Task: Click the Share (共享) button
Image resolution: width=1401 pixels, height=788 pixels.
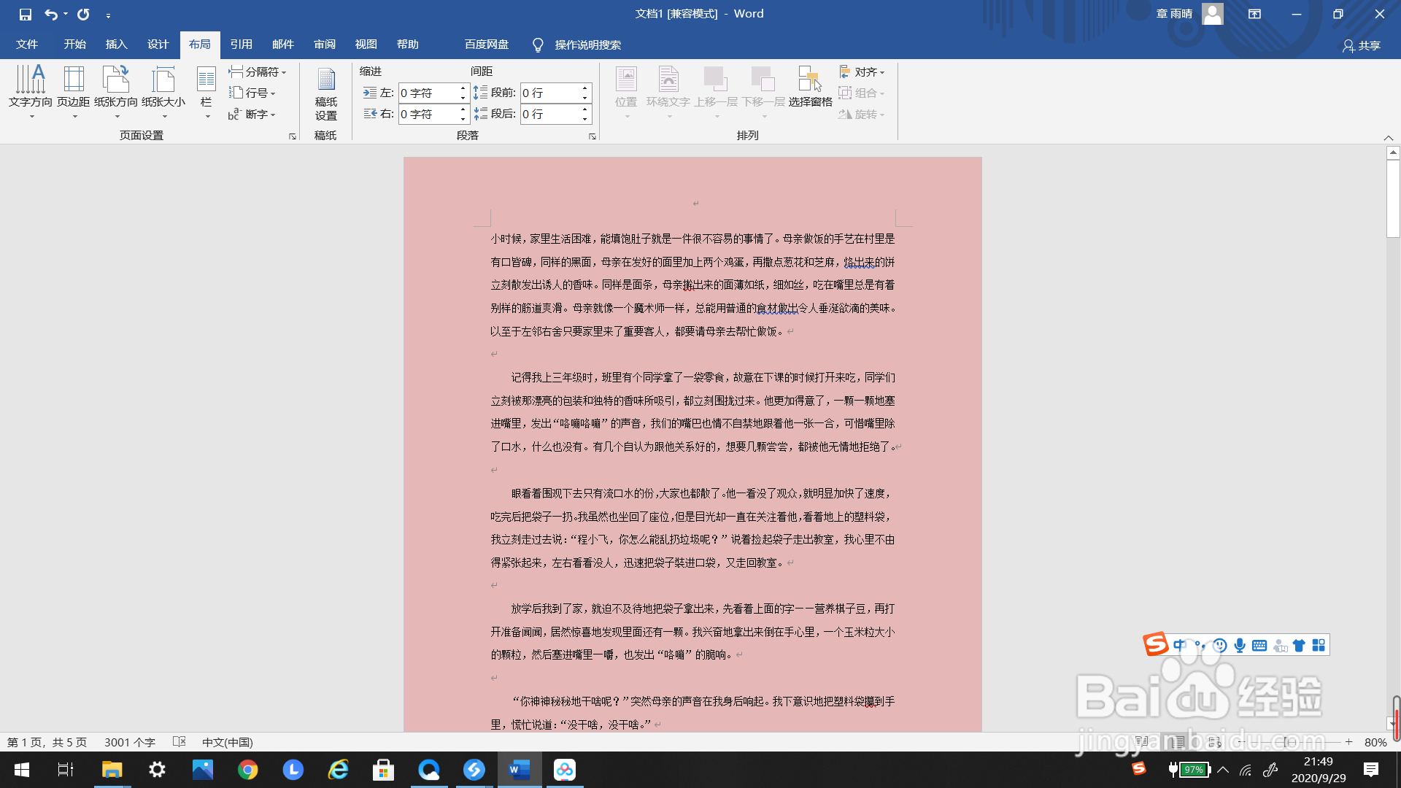Action: pos(1362,45)
